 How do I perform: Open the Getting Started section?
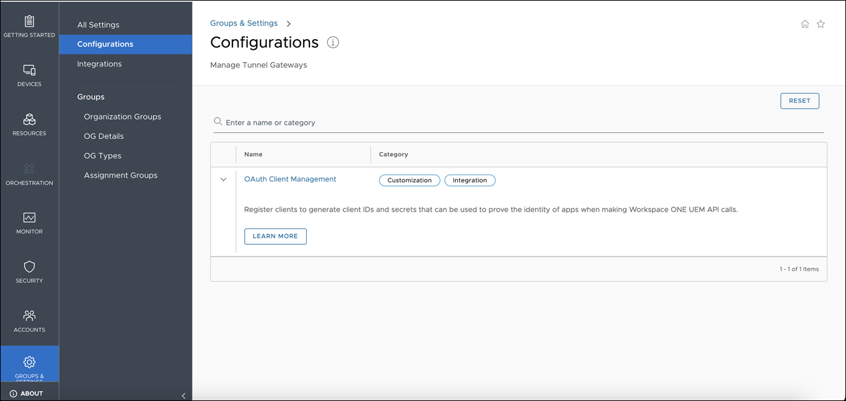tap(29, 24)
